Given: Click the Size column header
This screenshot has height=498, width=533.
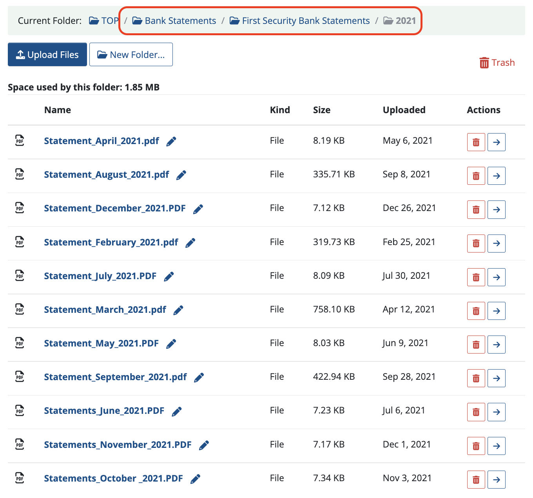Looking at the screenshot, I should [322, 110].
